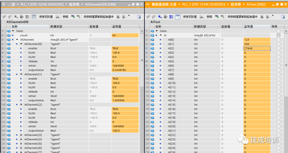Click 保持实际值 button in AIChannelsIDB toolbar
This screenshot has height=153, width=288.
pyautogui.click(x=46, y=17)
